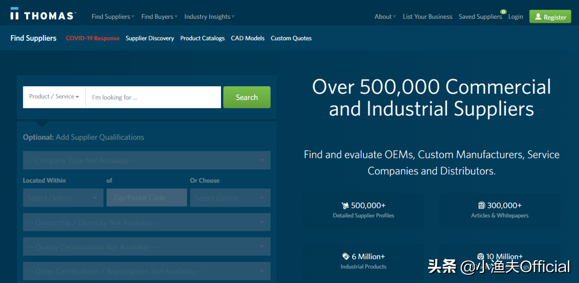Go to the Supplier Discovery tab
579x283 pixels.
point(150,38)
